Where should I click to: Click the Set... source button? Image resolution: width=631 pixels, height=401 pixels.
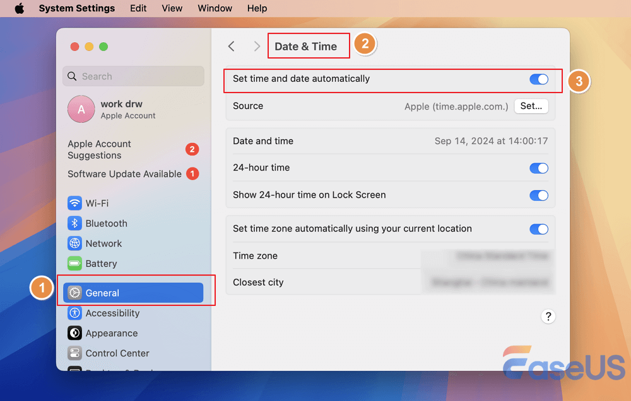(x=531, y=106)
